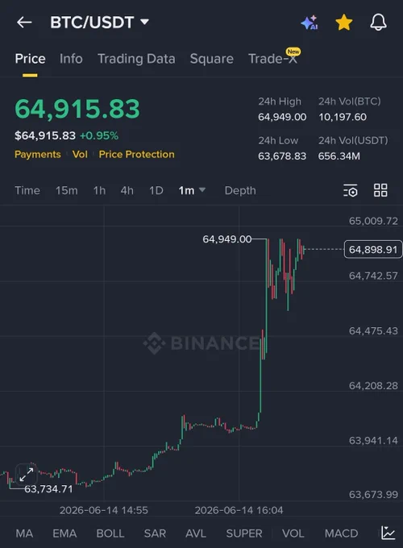The width and height of the screenshot is (403, 548).
Task: Open price alert bell icon
Action: click(x=378, y=23)
